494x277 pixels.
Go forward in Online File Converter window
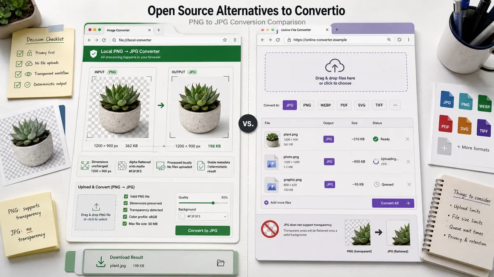point(270,40)
